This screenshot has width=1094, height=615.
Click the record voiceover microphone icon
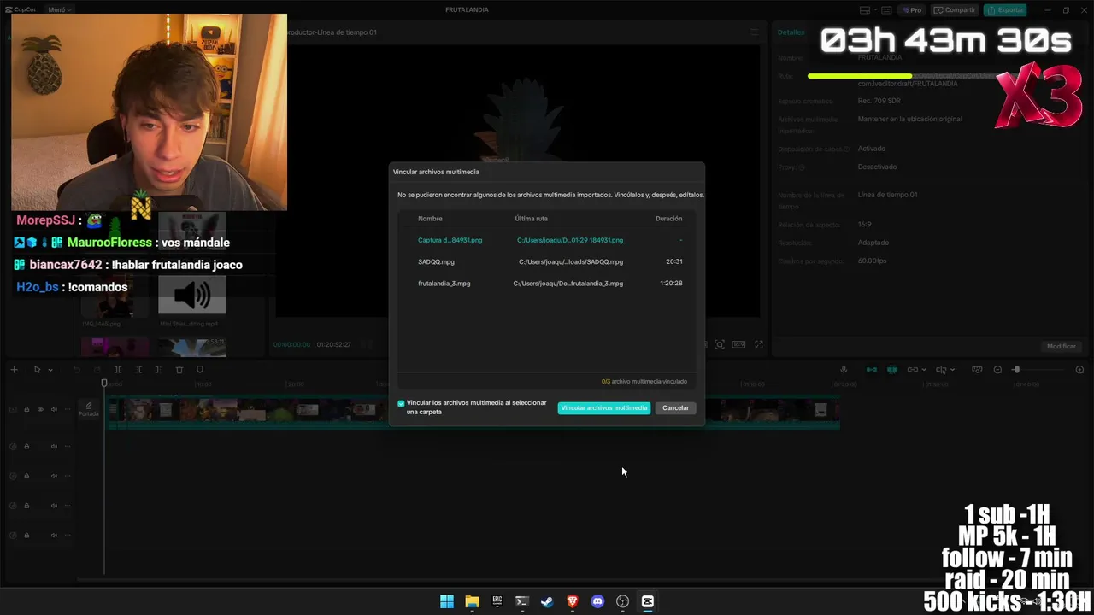844,370
